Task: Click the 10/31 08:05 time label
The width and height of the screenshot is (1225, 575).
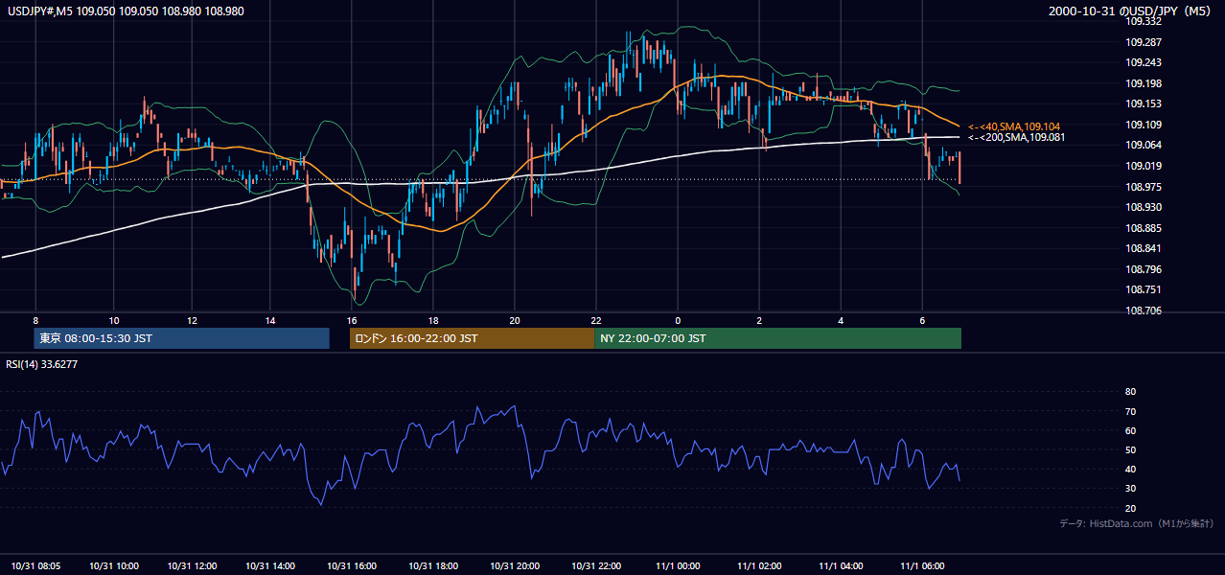Action: (35, 565)
